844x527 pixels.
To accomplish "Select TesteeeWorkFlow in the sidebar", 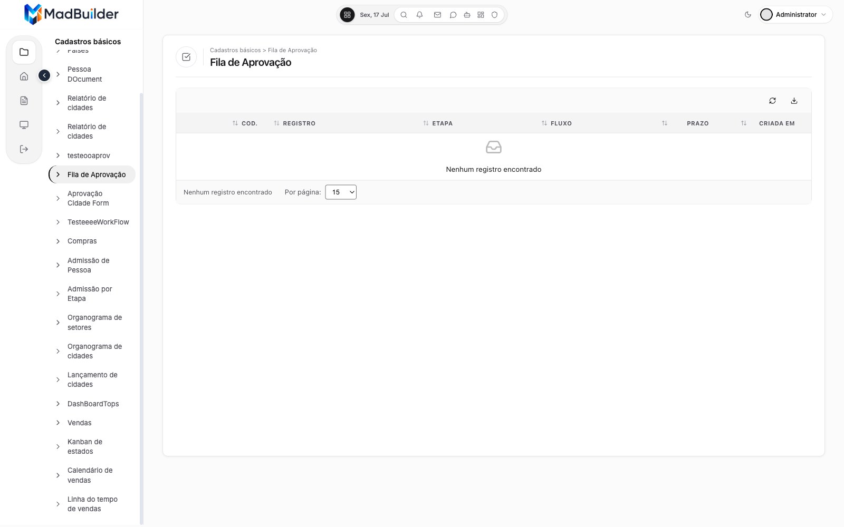I will click(92, 222).
